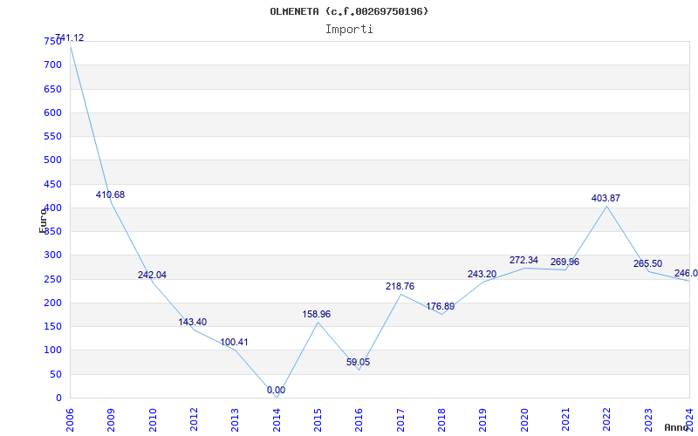Click the data label 143.40
Screen dimensions: 698x436
coord(193,322)
